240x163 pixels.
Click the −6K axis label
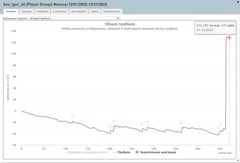[x=13, y=145]
